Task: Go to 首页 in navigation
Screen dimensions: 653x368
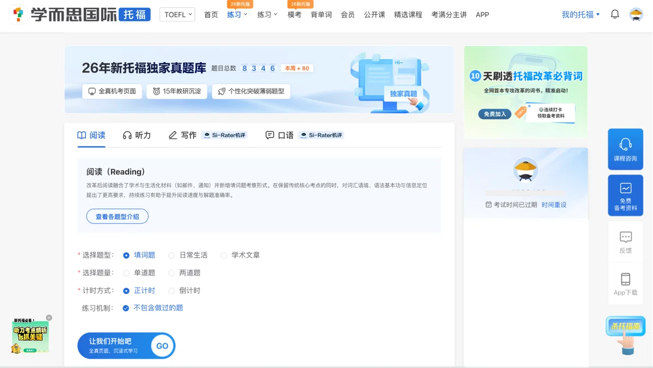Action: pos(211,15)
